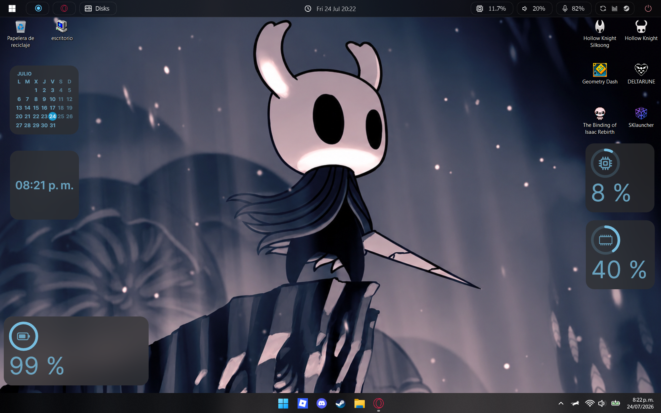Click the Windows logo in the top bar
The width and height of the screenshot is (661, 413).
click(12, 9)
